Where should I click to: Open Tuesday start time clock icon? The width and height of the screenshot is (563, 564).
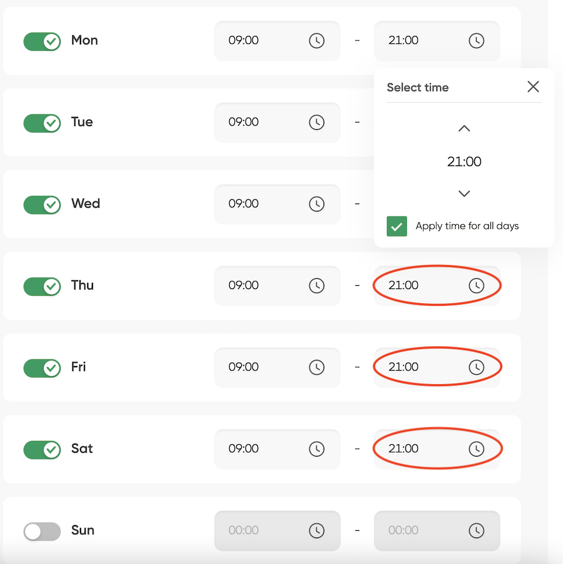pos(316,122)
